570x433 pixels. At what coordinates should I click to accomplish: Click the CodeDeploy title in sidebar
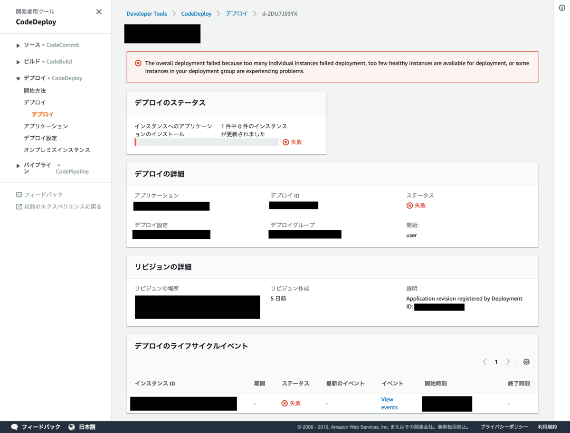36,22
